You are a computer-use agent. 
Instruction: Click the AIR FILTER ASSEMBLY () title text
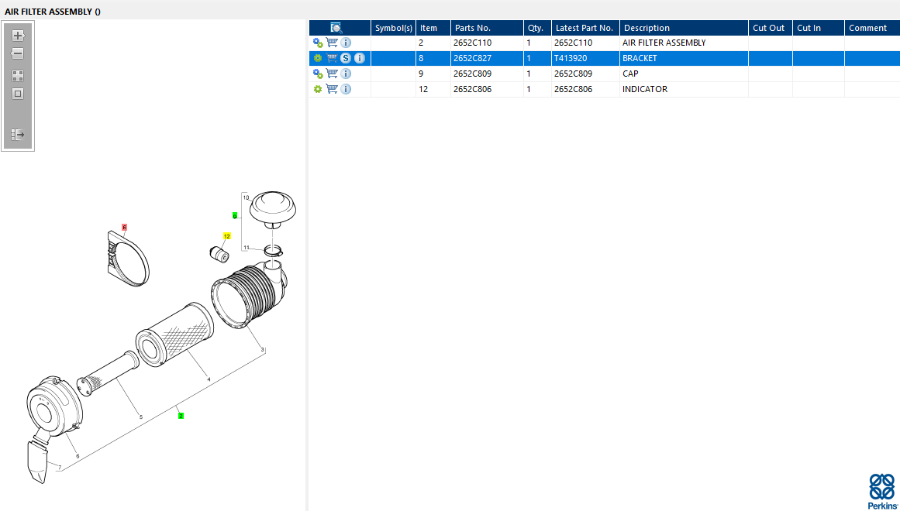(53, 12)
